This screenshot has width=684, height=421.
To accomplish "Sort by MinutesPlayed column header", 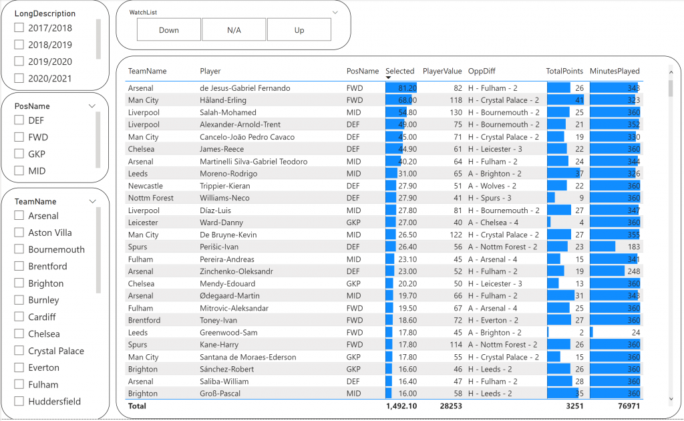I will click(x=615, y=71).
